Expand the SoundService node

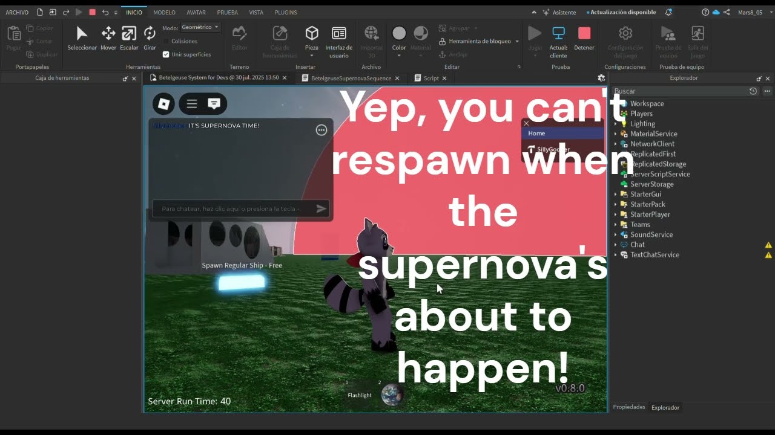click(616, 234)
